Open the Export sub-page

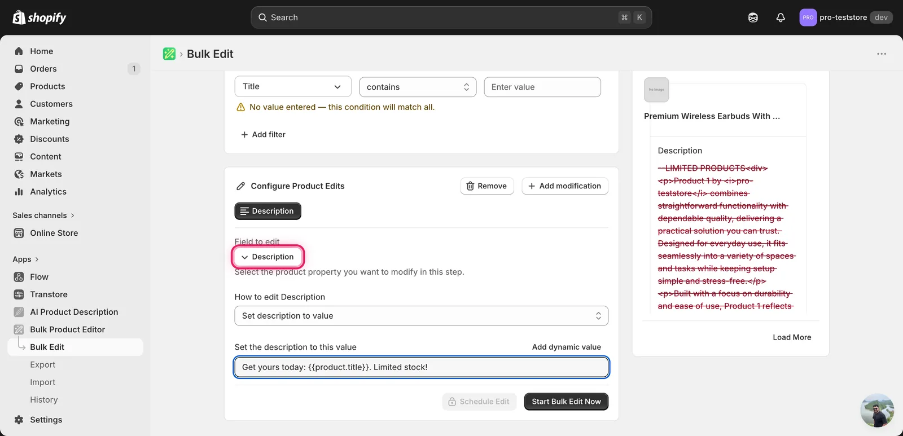[42, 364]
